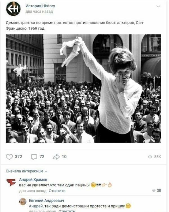Click the Андрей mention in the reply
This screenshot has width=169, height=212.
point(36,206)
